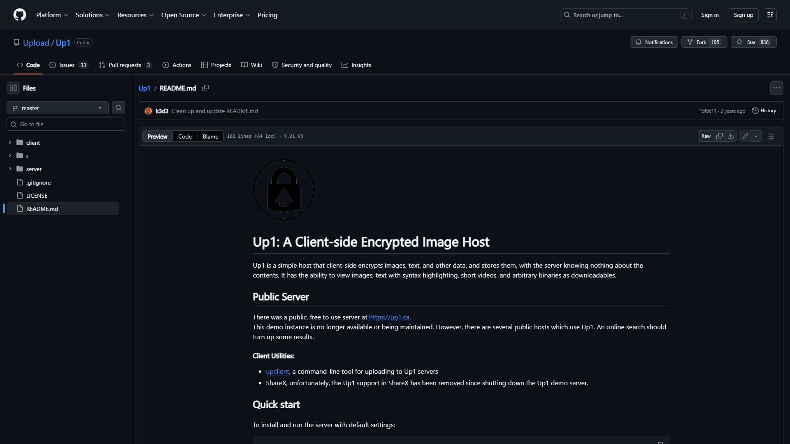Viewport: 790px width, 444px height.
Task: Open the Actions tab
Action: point(177,65)
